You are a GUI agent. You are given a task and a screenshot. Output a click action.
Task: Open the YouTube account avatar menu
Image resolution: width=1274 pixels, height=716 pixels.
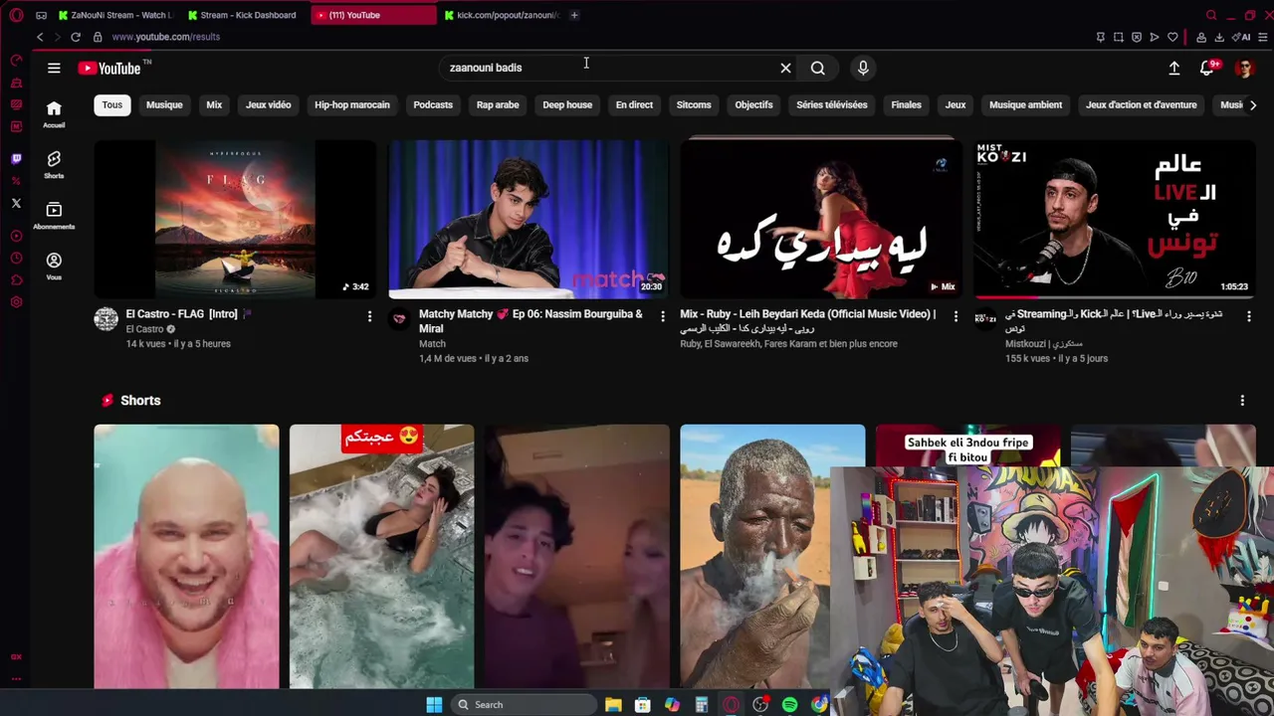pos(1244,68)
